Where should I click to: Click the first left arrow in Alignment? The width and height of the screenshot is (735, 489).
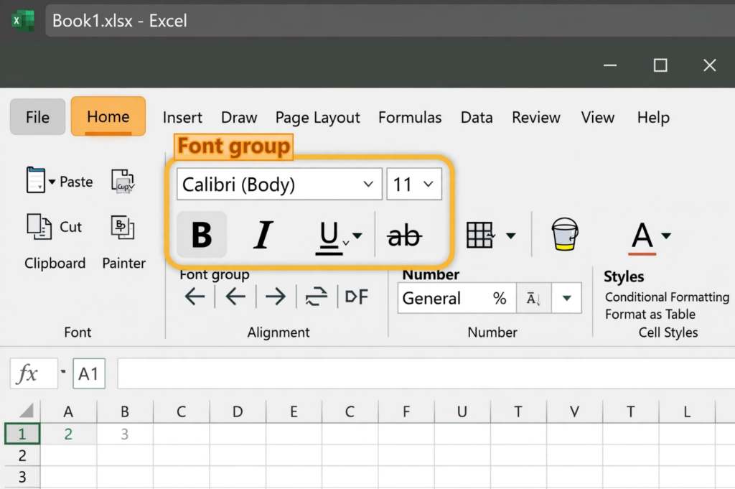tap(195, 297)
